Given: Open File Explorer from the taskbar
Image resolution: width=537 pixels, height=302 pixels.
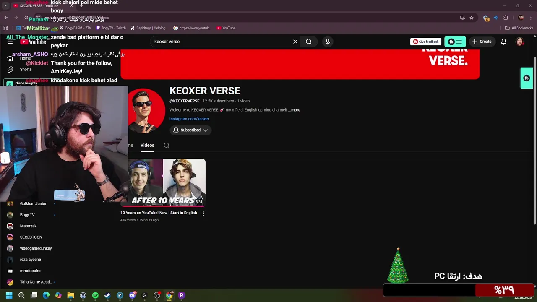Looking at the screenshot, I should point(70,295).
